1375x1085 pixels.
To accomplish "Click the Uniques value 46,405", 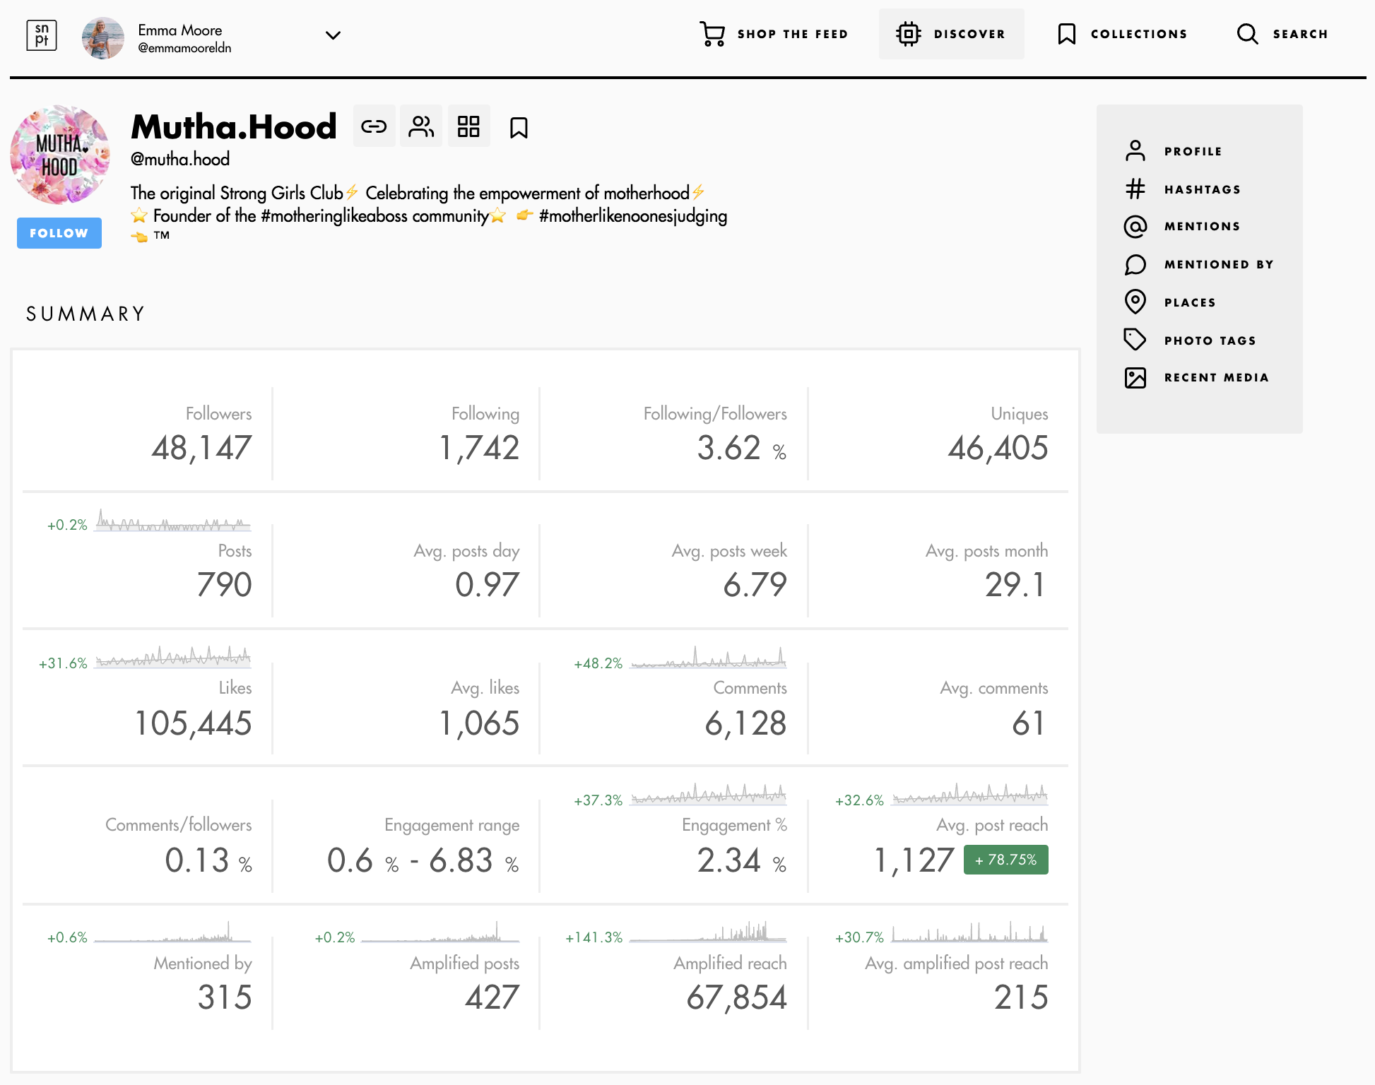I will [998, 448].
